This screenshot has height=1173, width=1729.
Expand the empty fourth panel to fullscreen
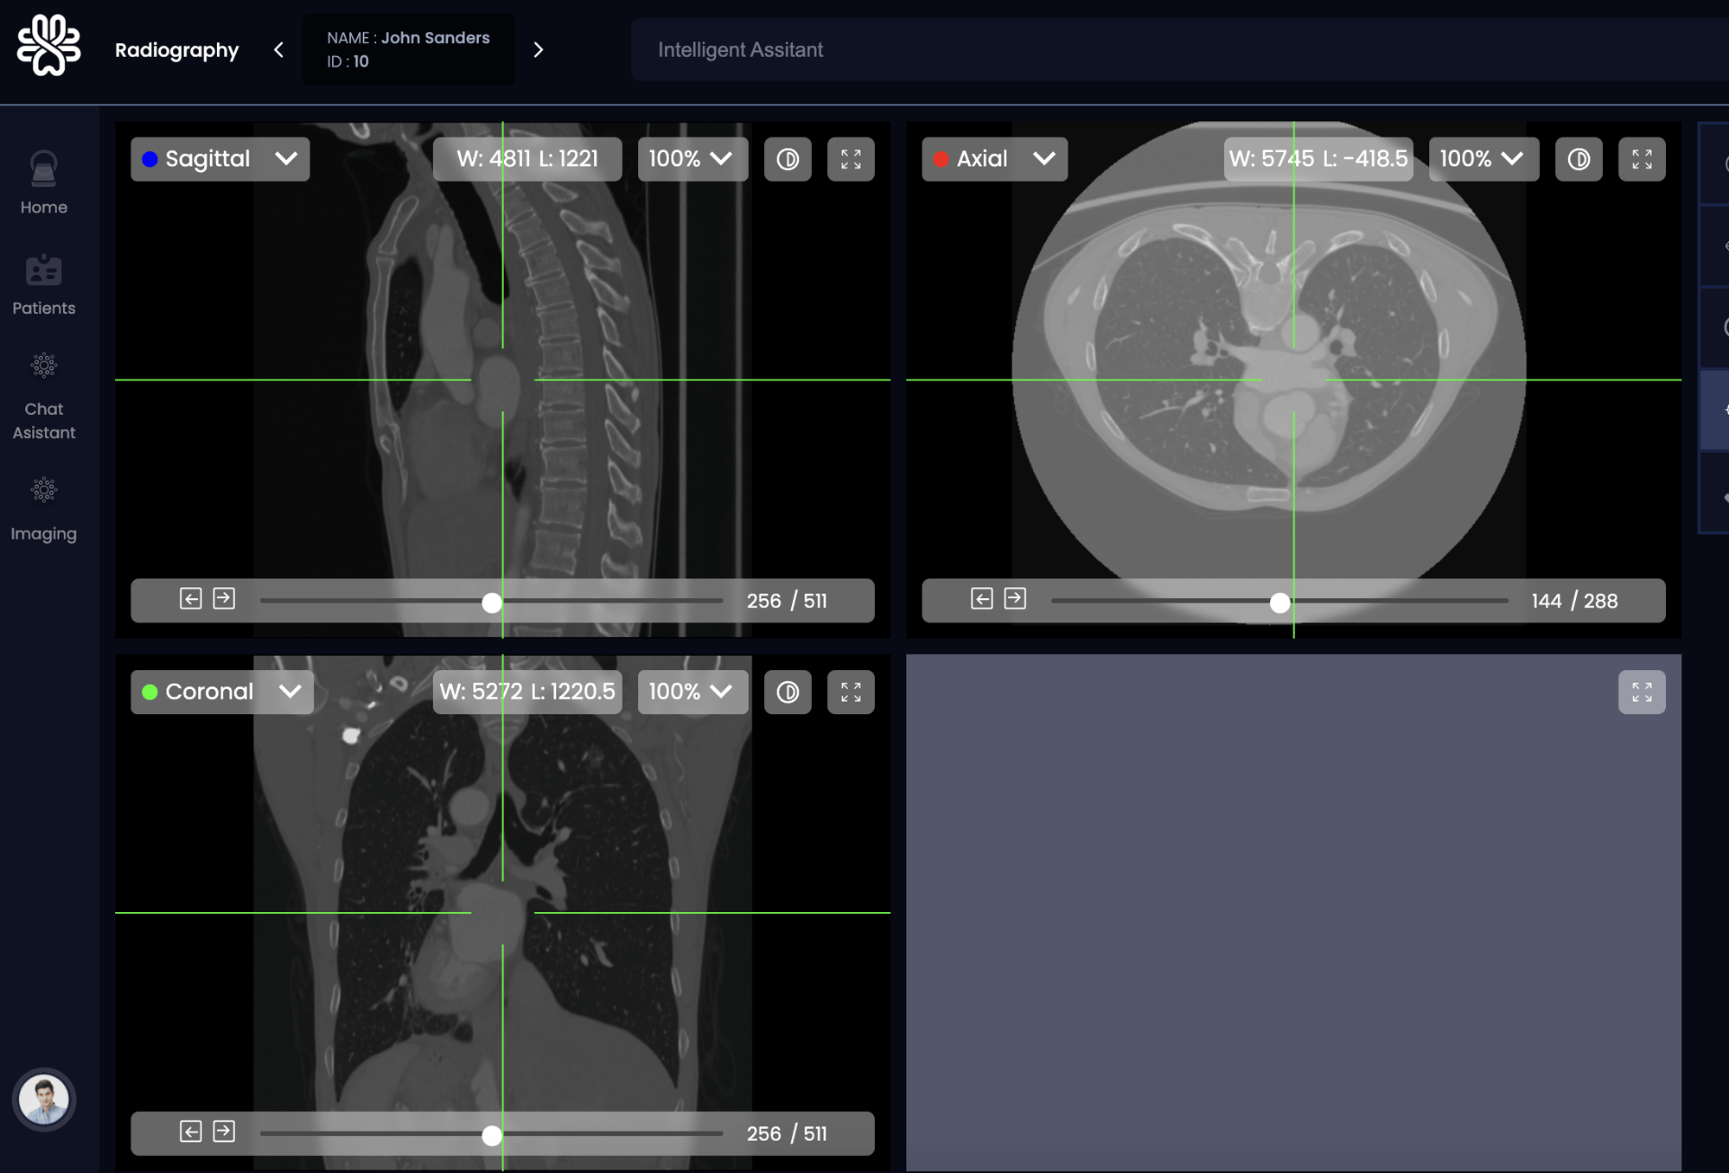click(1642, 692)
